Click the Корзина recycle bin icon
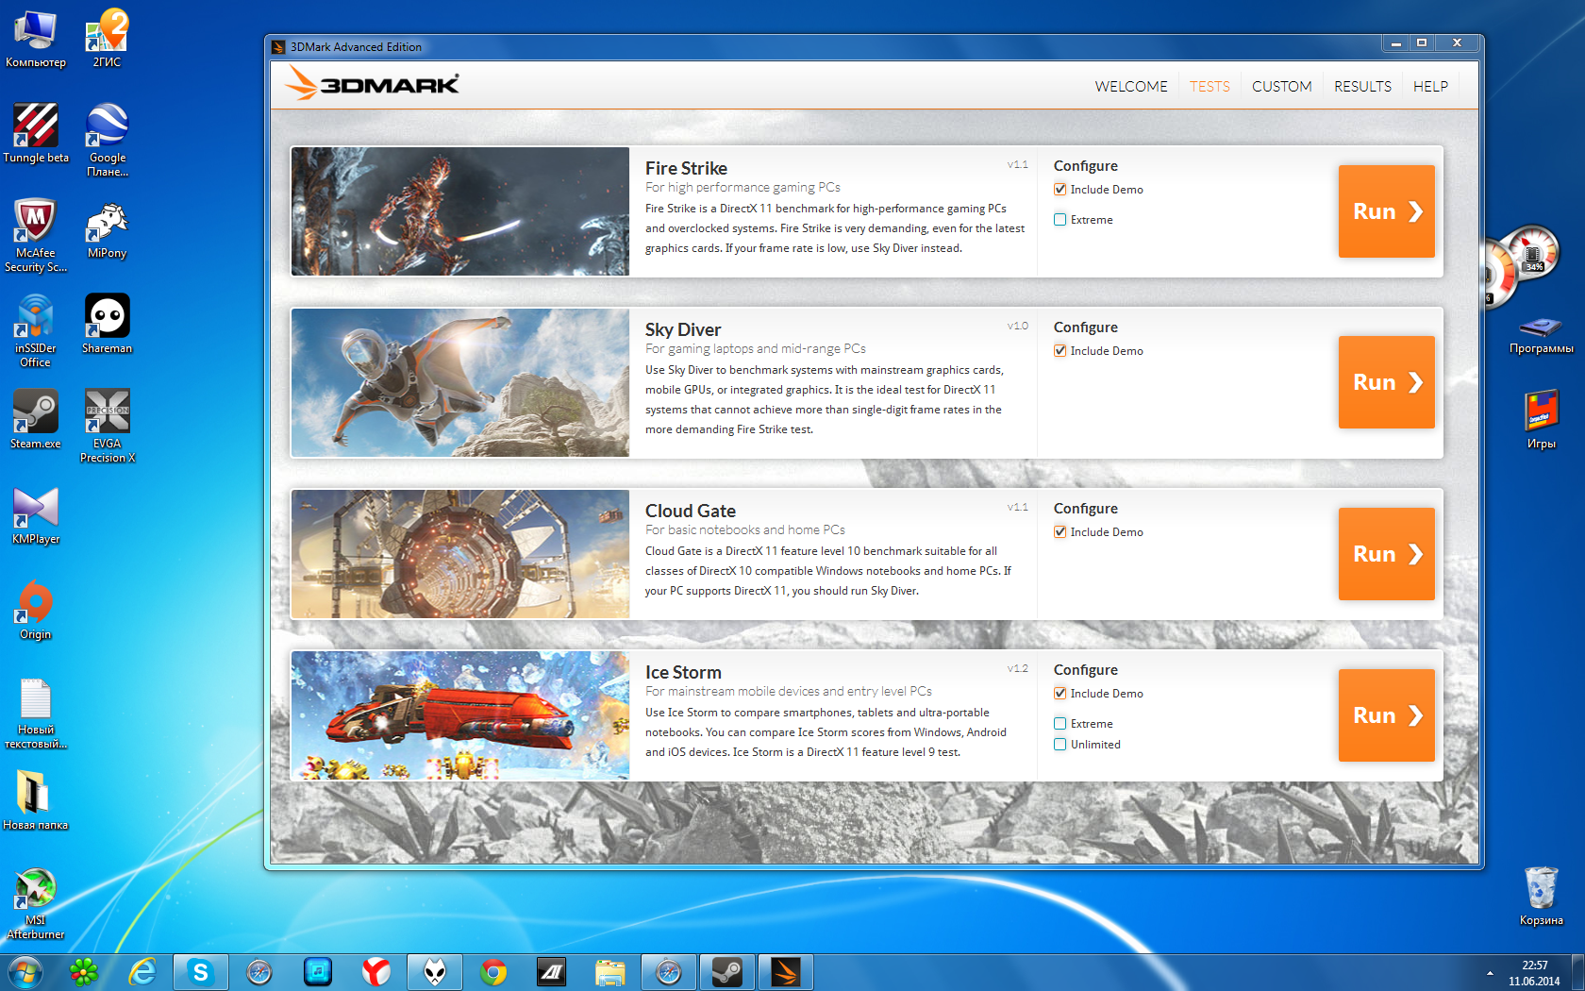Image resolution: width=1585 pixels, height=991 pixels. coord(1541,897)
